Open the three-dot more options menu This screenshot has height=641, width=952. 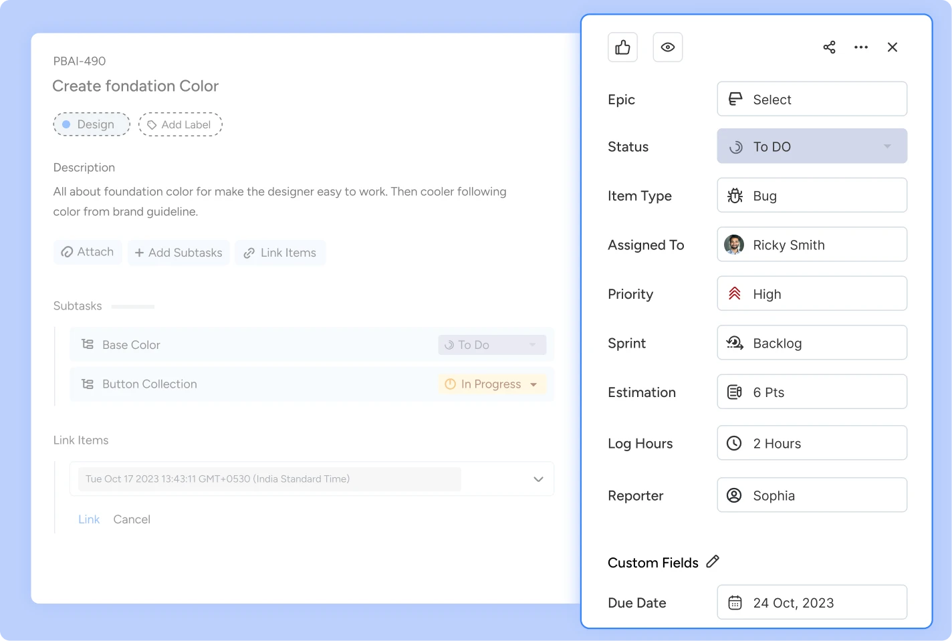coord(861,47)
